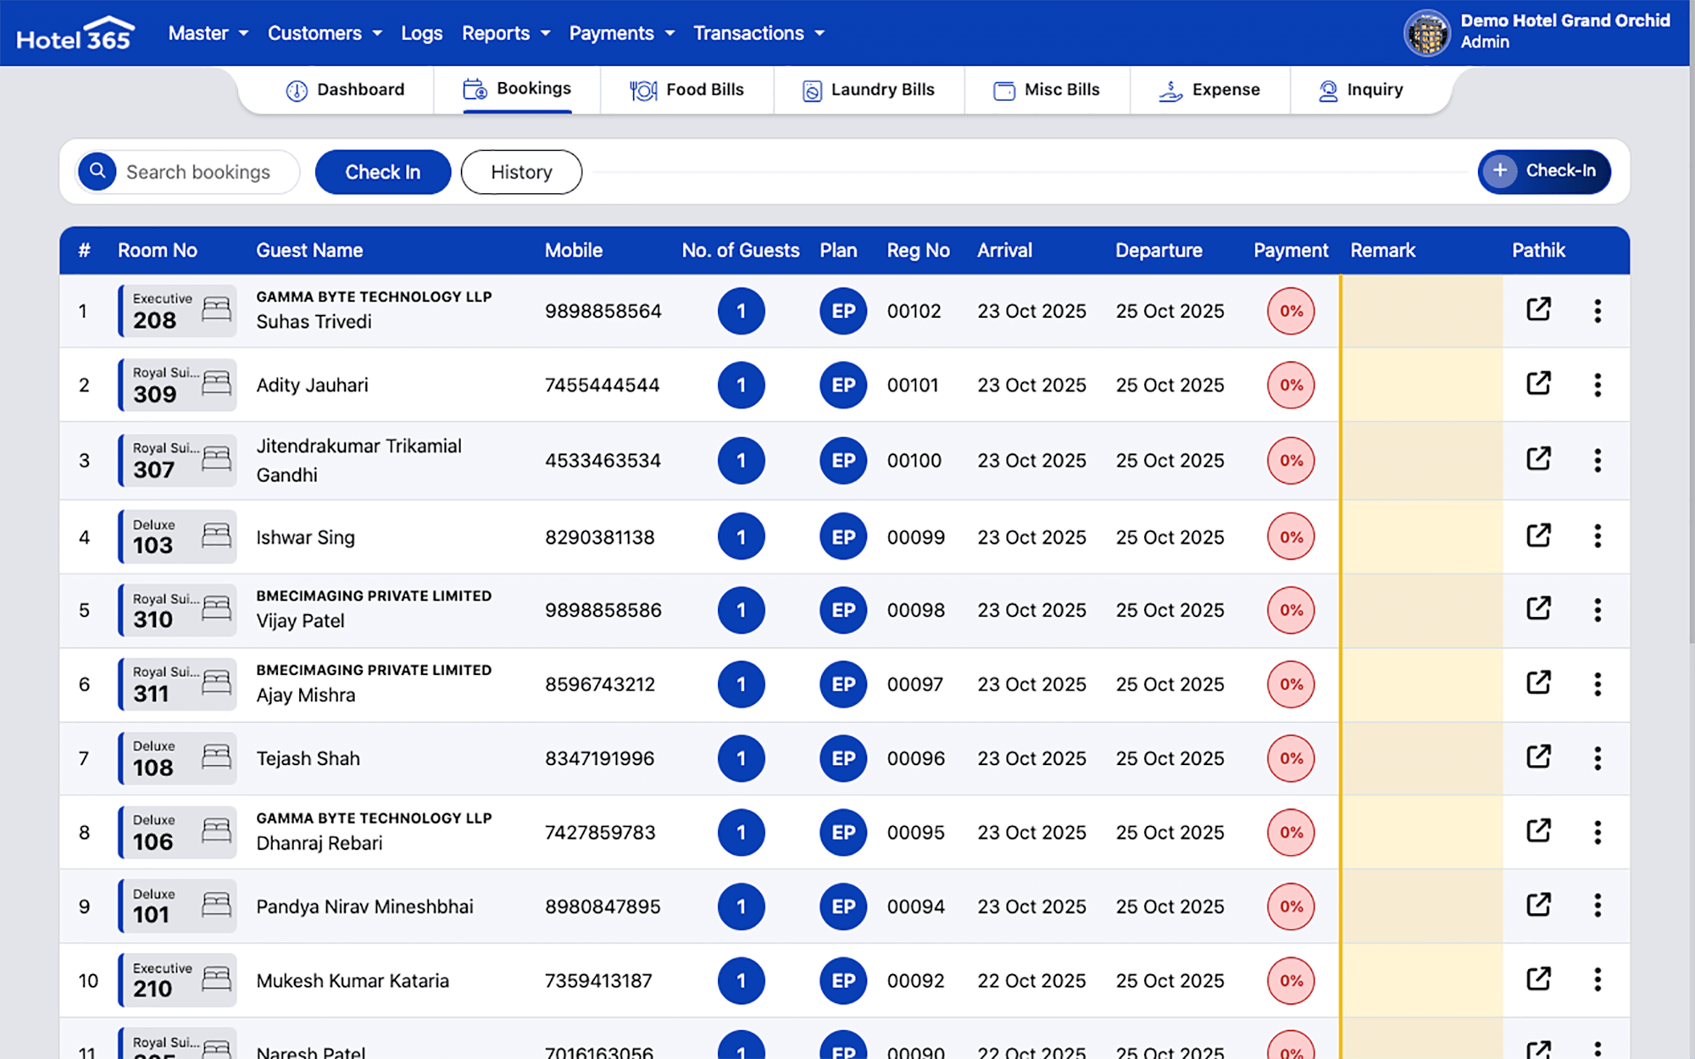Viewport: 1695px width, 1059px height.
Task: Click the search magnifier icon
Action: tap(98, 171)
